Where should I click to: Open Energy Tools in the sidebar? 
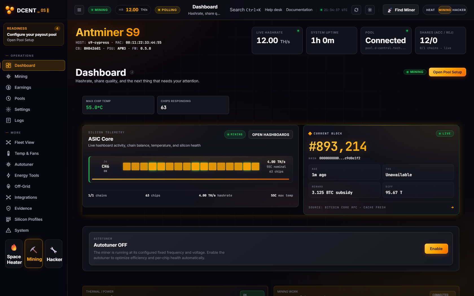click(x=34, y=175)
